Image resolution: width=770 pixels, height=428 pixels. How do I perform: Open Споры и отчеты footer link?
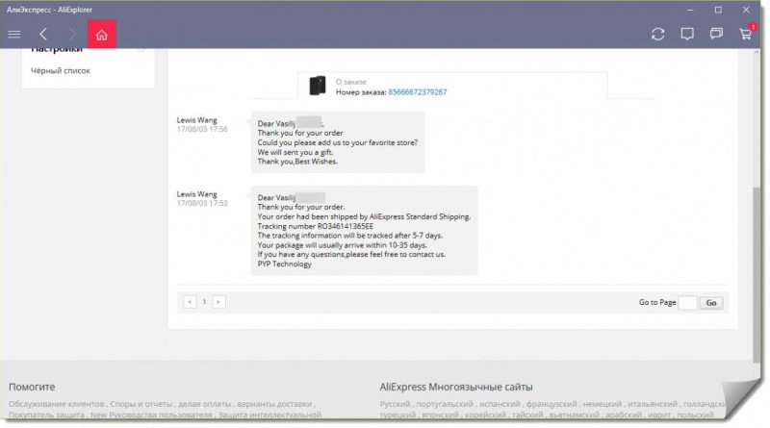[x=141, y=404]
